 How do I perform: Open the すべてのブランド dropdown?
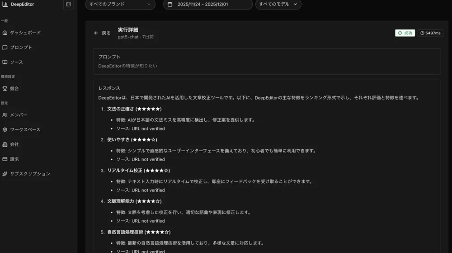click(x=120, y=5)
